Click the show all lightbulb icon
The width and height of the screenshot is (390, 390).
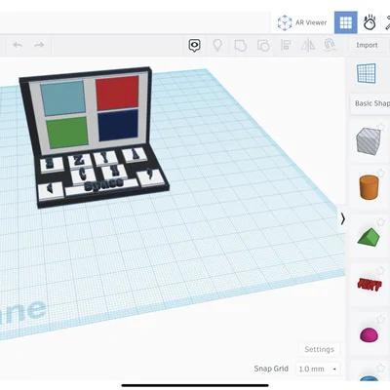click(x=217, y=45)
